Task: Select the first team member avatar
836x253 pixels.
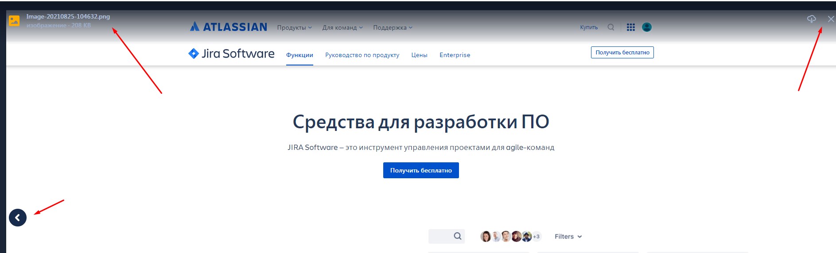Action: pyautogui.click(x=486, y=237)
